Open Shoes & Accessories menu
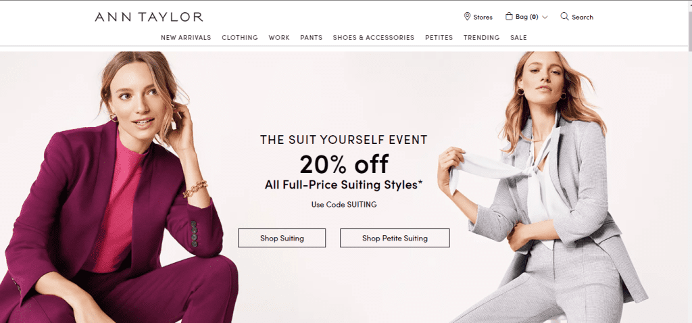Screen dimensions: 692x323 [x=373, y=38]
